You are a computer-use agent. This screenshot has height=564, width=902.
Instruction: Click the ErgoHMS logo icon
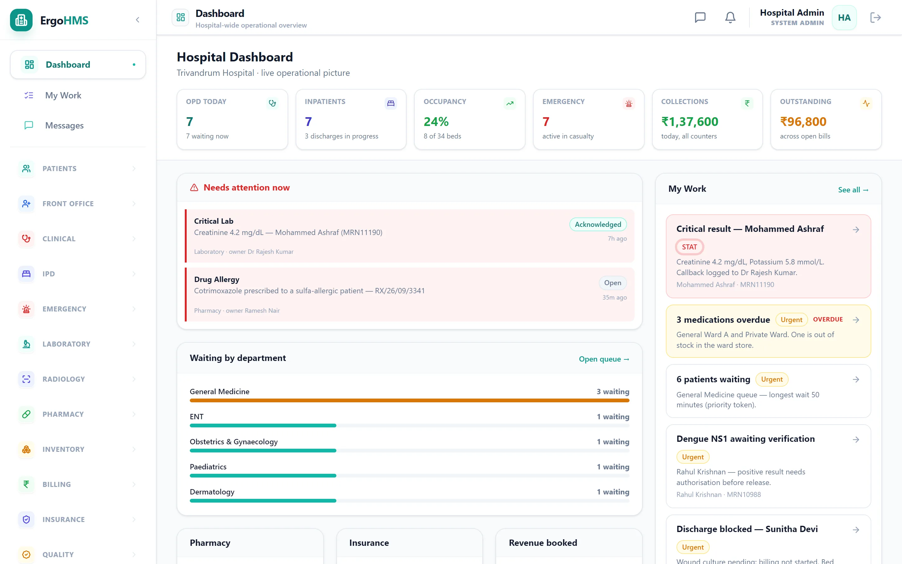pyautogui.click(x=21, y=20)
